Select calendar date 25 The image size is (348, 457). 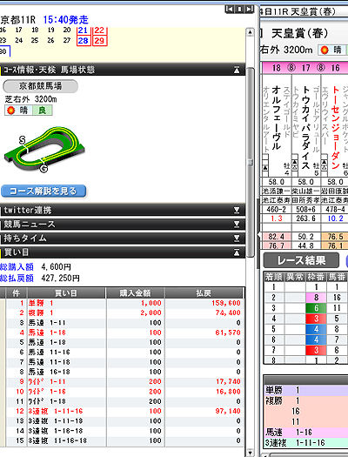pyautogui.click(x=35, y=40)
